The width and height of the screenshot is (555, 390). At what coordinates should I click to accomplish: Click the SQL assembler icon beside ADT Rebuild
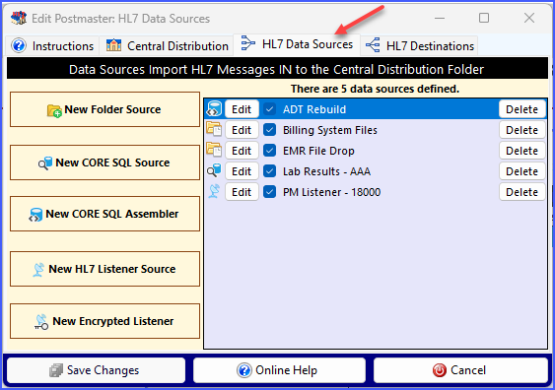[x=214, y=109]
